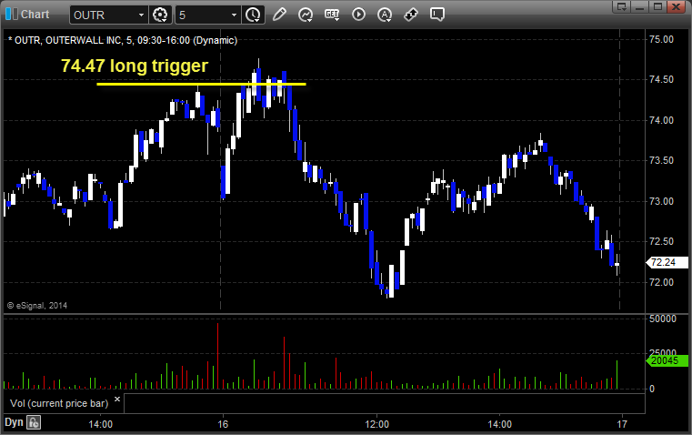The height and width of the screenshot is (435, 692).
Task: Select the yellow trigger line
Action: [201, 84]
